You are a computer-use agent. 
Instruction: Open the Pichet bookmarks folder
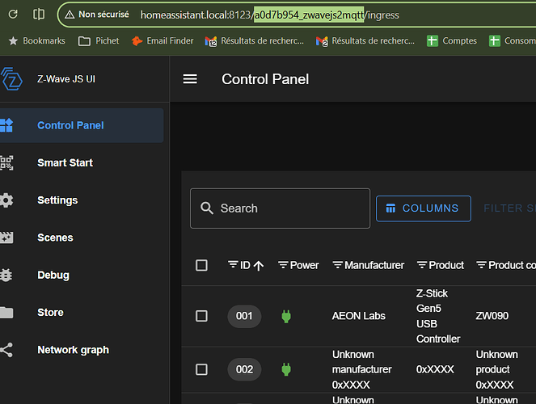pyautogui.click(x=99, y=40)
